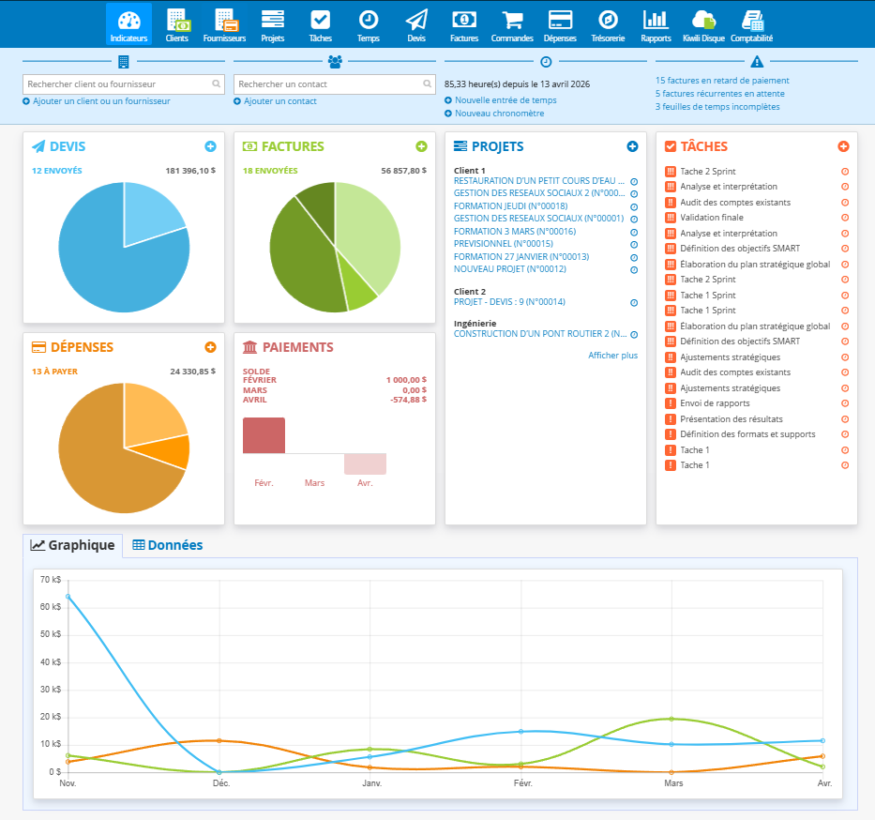Switch to the Données tab
Screen dimensions: 875x820
(x=168, y=545)
